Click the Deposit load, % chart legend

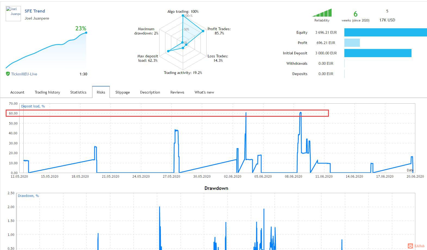coord(33,106)
